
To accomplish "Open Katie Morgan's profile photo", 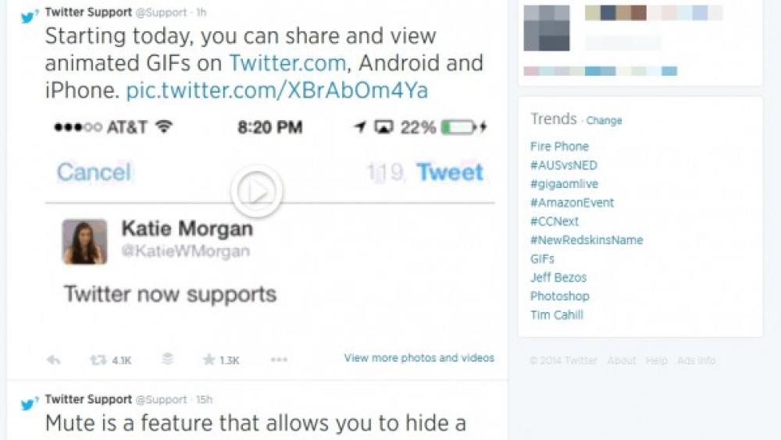I will point(84,241).
